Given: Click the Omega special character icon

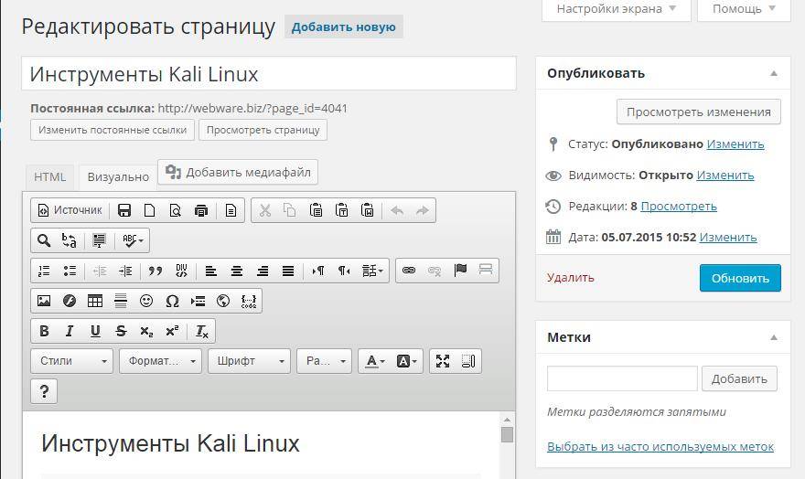Looking at the screenshot, I should point(172,301).
